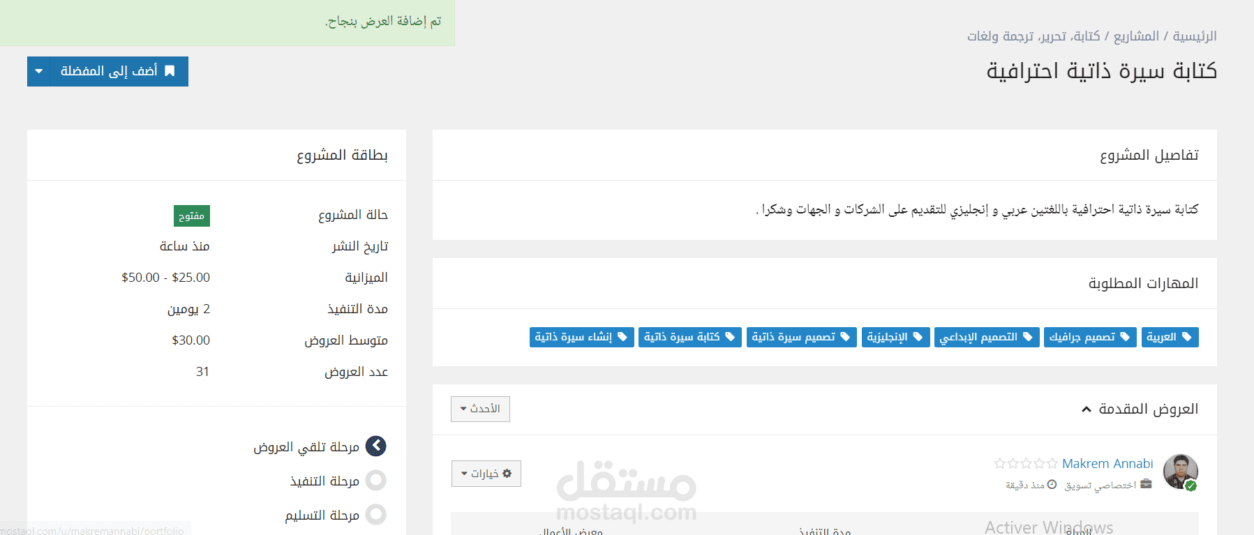This screenshot has width=1254, height=535.
Task: Click the مرحلة التنفيذ stage circle
Action: (376, 481)
